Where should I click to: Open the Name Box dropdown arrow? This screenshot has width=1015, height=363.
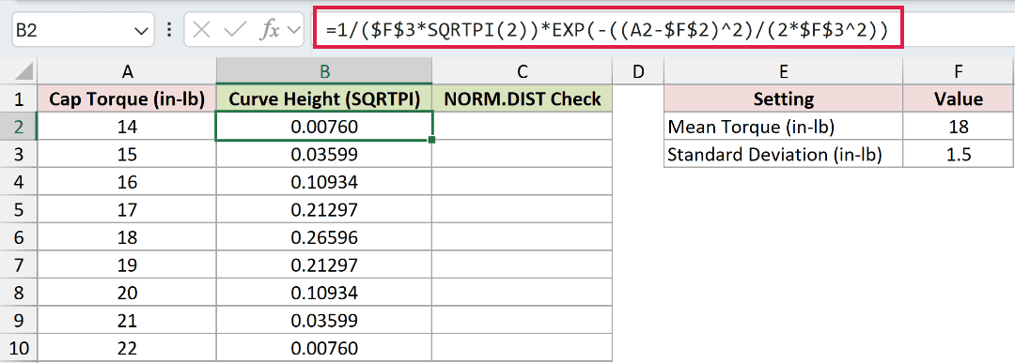pyautogui.click(x=140, y=30)
